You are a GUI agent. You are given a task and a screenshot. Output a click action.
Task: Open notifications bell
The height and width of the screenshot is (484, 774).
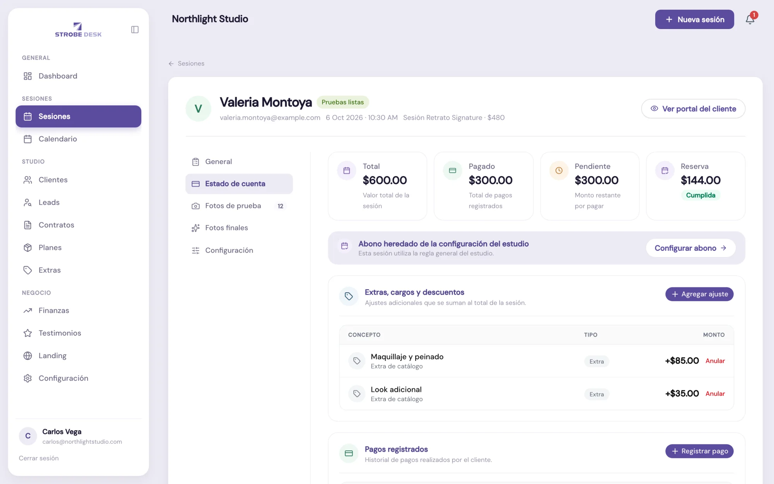pyautogui.click(x=750, y=19)
